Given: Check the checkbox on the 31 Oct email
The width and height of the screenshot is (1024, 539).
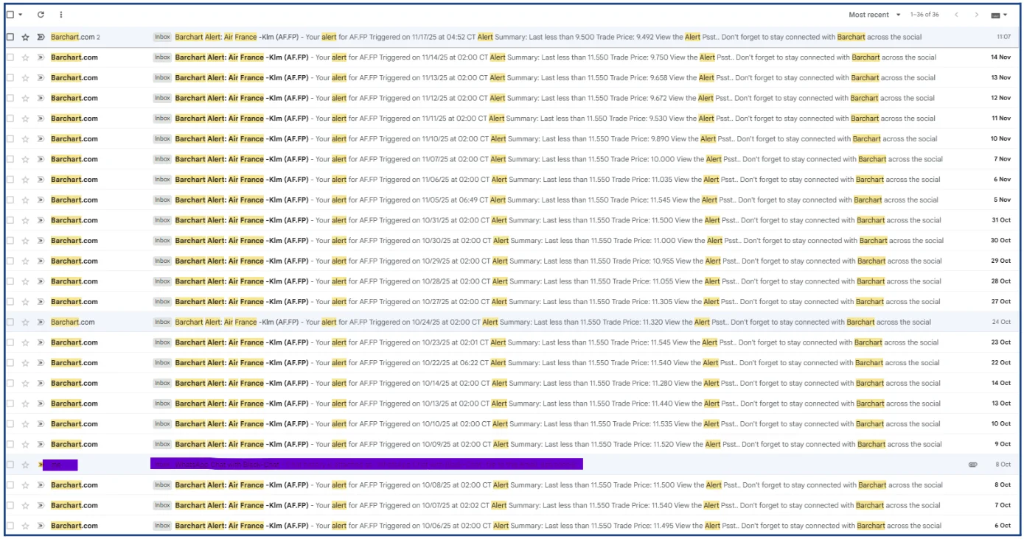Looking at the screenshot, I should [x=10, y=219].
